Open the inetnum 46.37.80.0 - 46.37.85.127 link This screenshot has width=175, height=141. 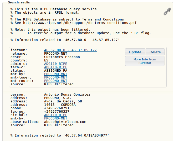click(70, 50)
